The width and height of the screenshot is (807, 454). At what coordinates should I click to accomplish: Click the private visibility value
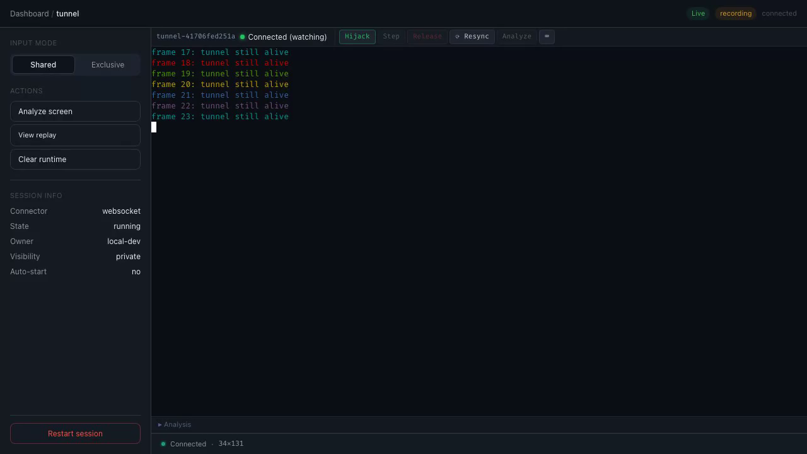click(128, 257)
